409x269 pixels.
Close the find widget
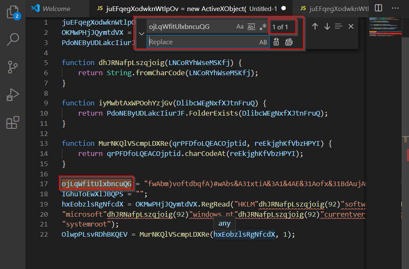pyautogui.click(x=351, y=26)
